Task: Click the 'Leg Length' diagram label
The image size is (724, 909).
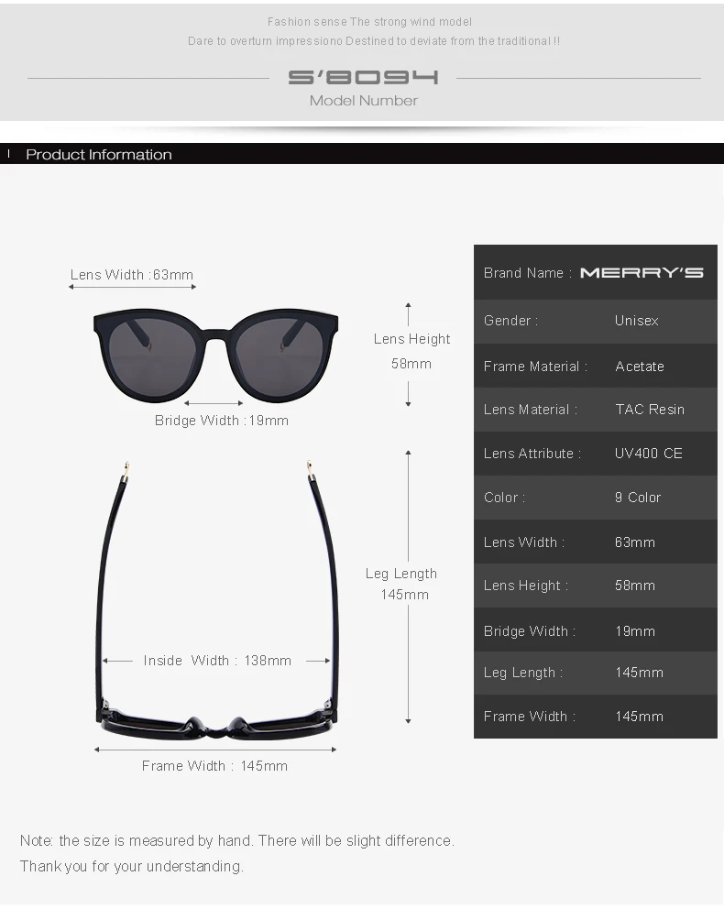Action: tap(401, 574)
